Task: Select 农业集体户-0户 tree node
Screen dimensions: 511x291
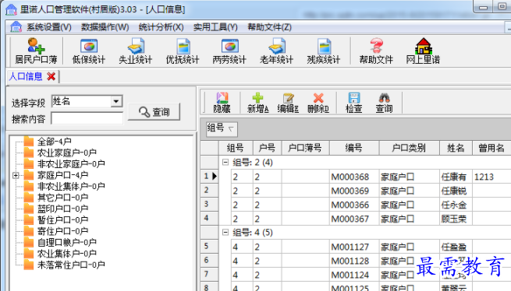Action: [x=67, y=254]
